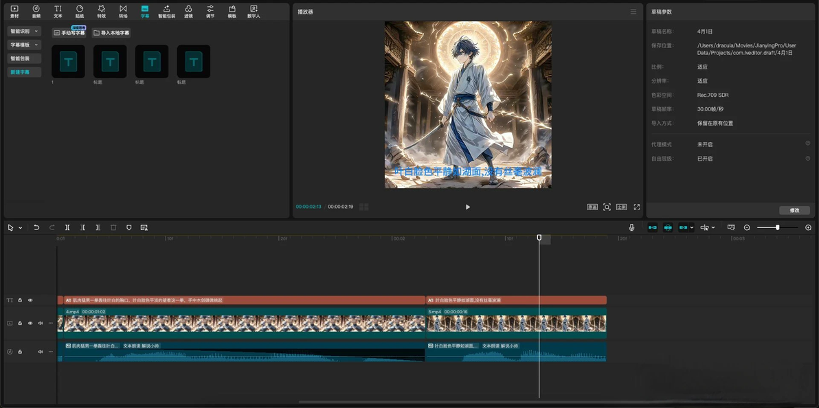Click the preview axis cursor icon
This screenshot has width=819, height=408.
705,228
